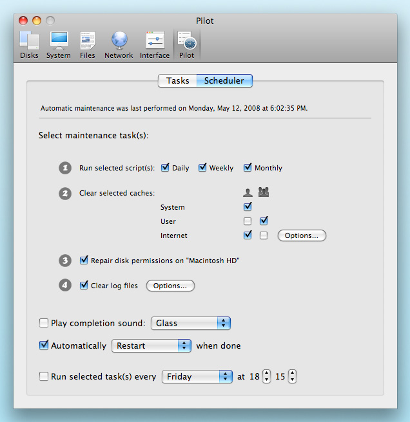Image resolution: width=410 pixels, height=422 pixels.
Task: Enable Run selected task(s) every checkbox
Action: pos(44,376)
